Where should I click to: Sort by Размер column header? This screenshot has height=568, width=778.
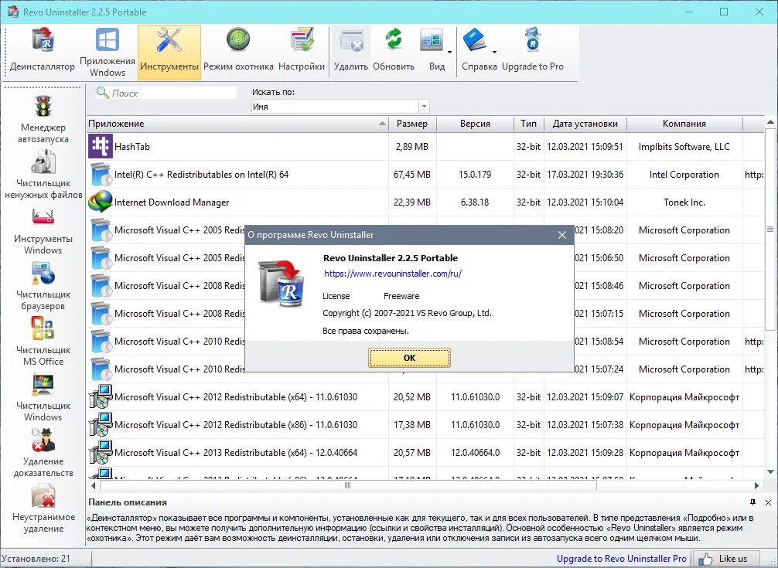coord(412,124)
